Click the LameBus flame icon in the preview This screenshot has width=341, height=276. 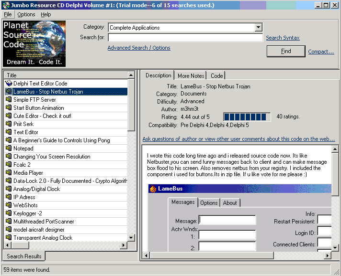153,189
